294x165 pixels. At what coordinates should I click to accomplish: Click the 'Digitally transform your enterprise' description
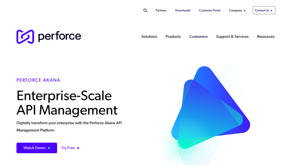pos(69,126)
